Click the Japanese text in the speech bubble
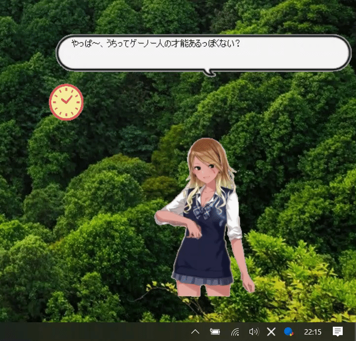 point(155,44)
